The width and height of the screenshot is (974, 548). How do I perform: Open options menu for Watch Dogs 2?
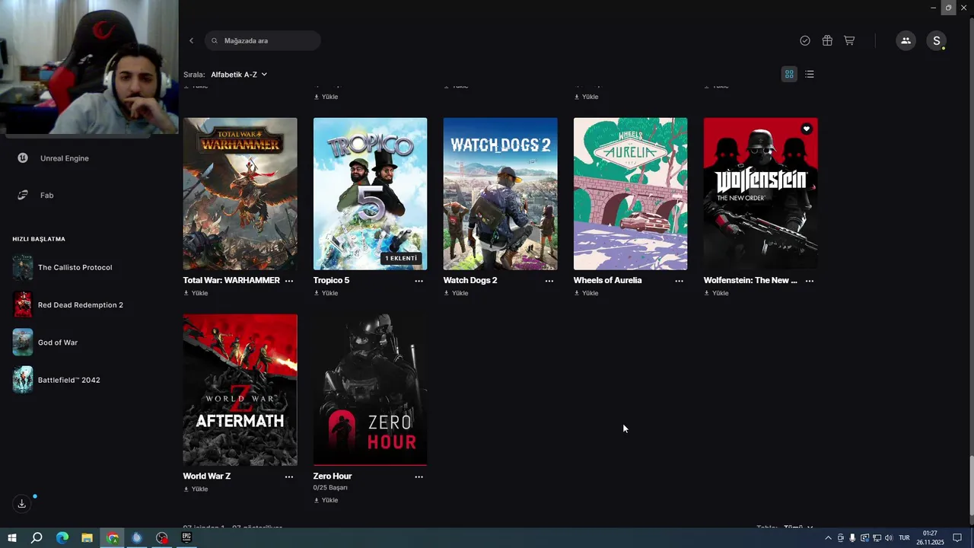tap(549, 281)
